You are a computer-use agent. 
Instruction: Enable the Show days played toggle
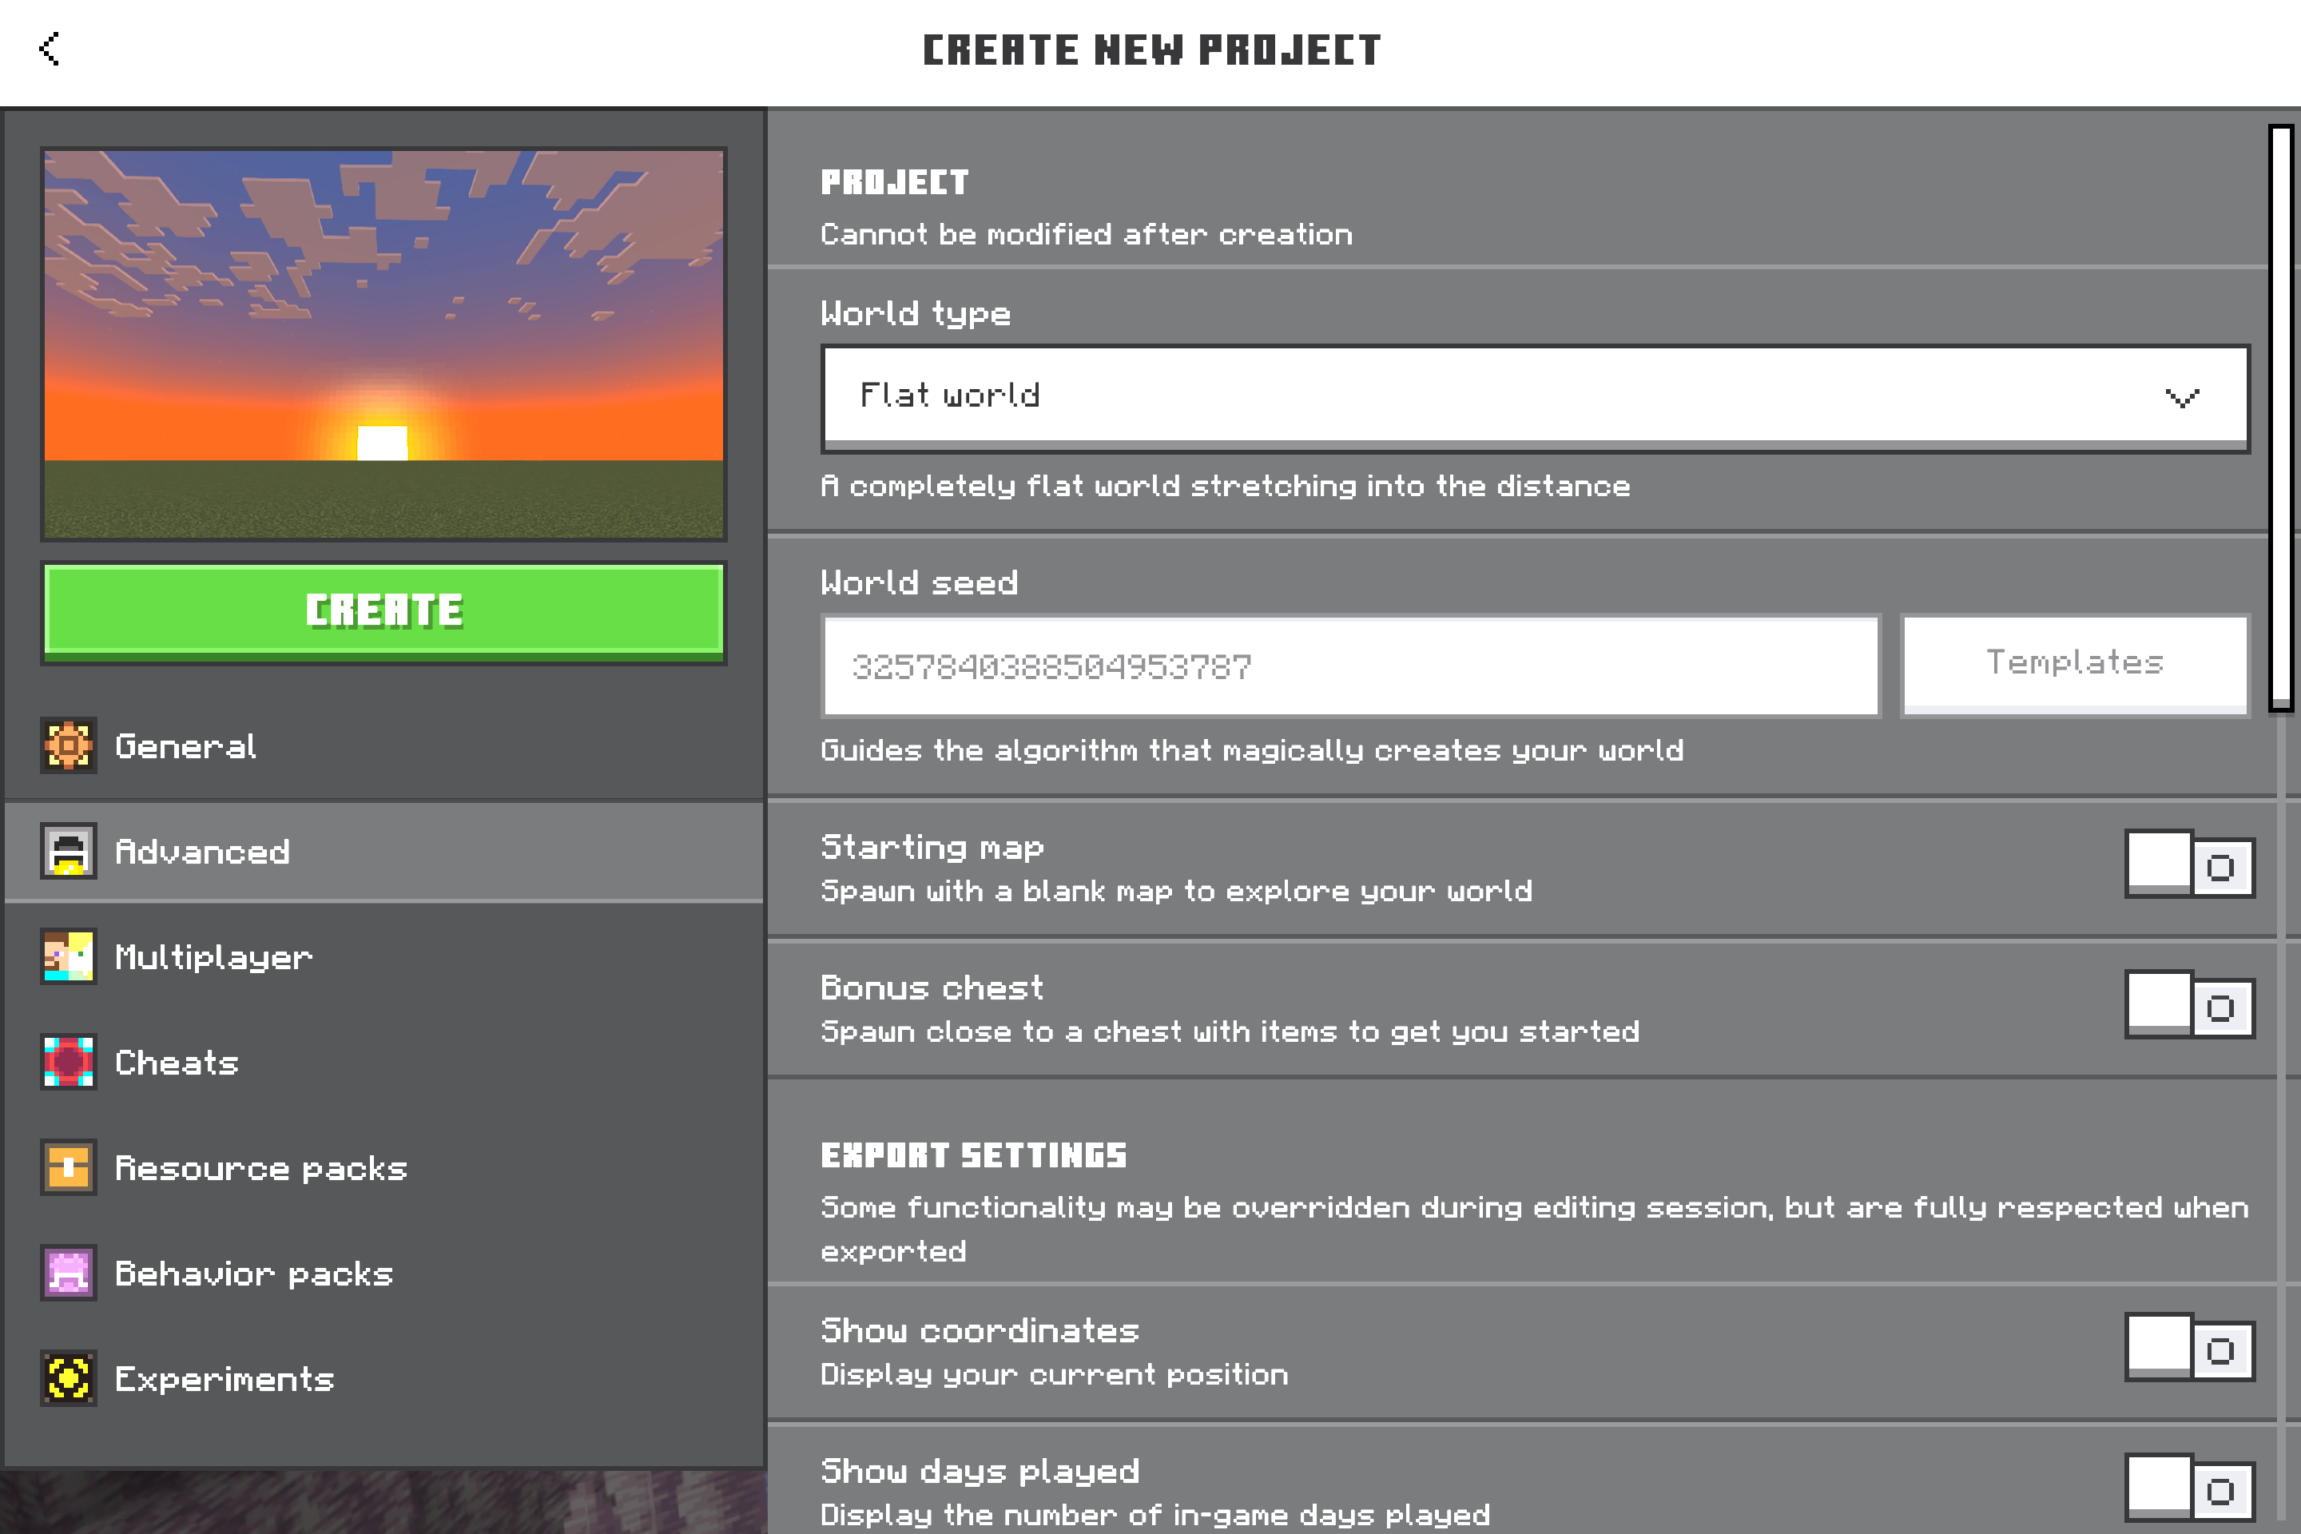[2189, 1489]
